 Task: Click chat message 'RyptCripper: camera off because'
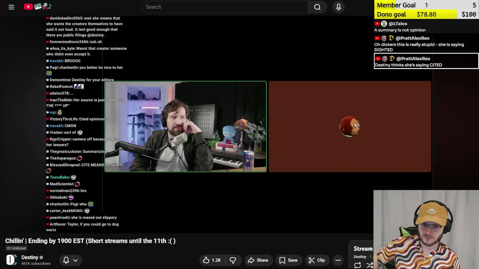coord(83,142)
